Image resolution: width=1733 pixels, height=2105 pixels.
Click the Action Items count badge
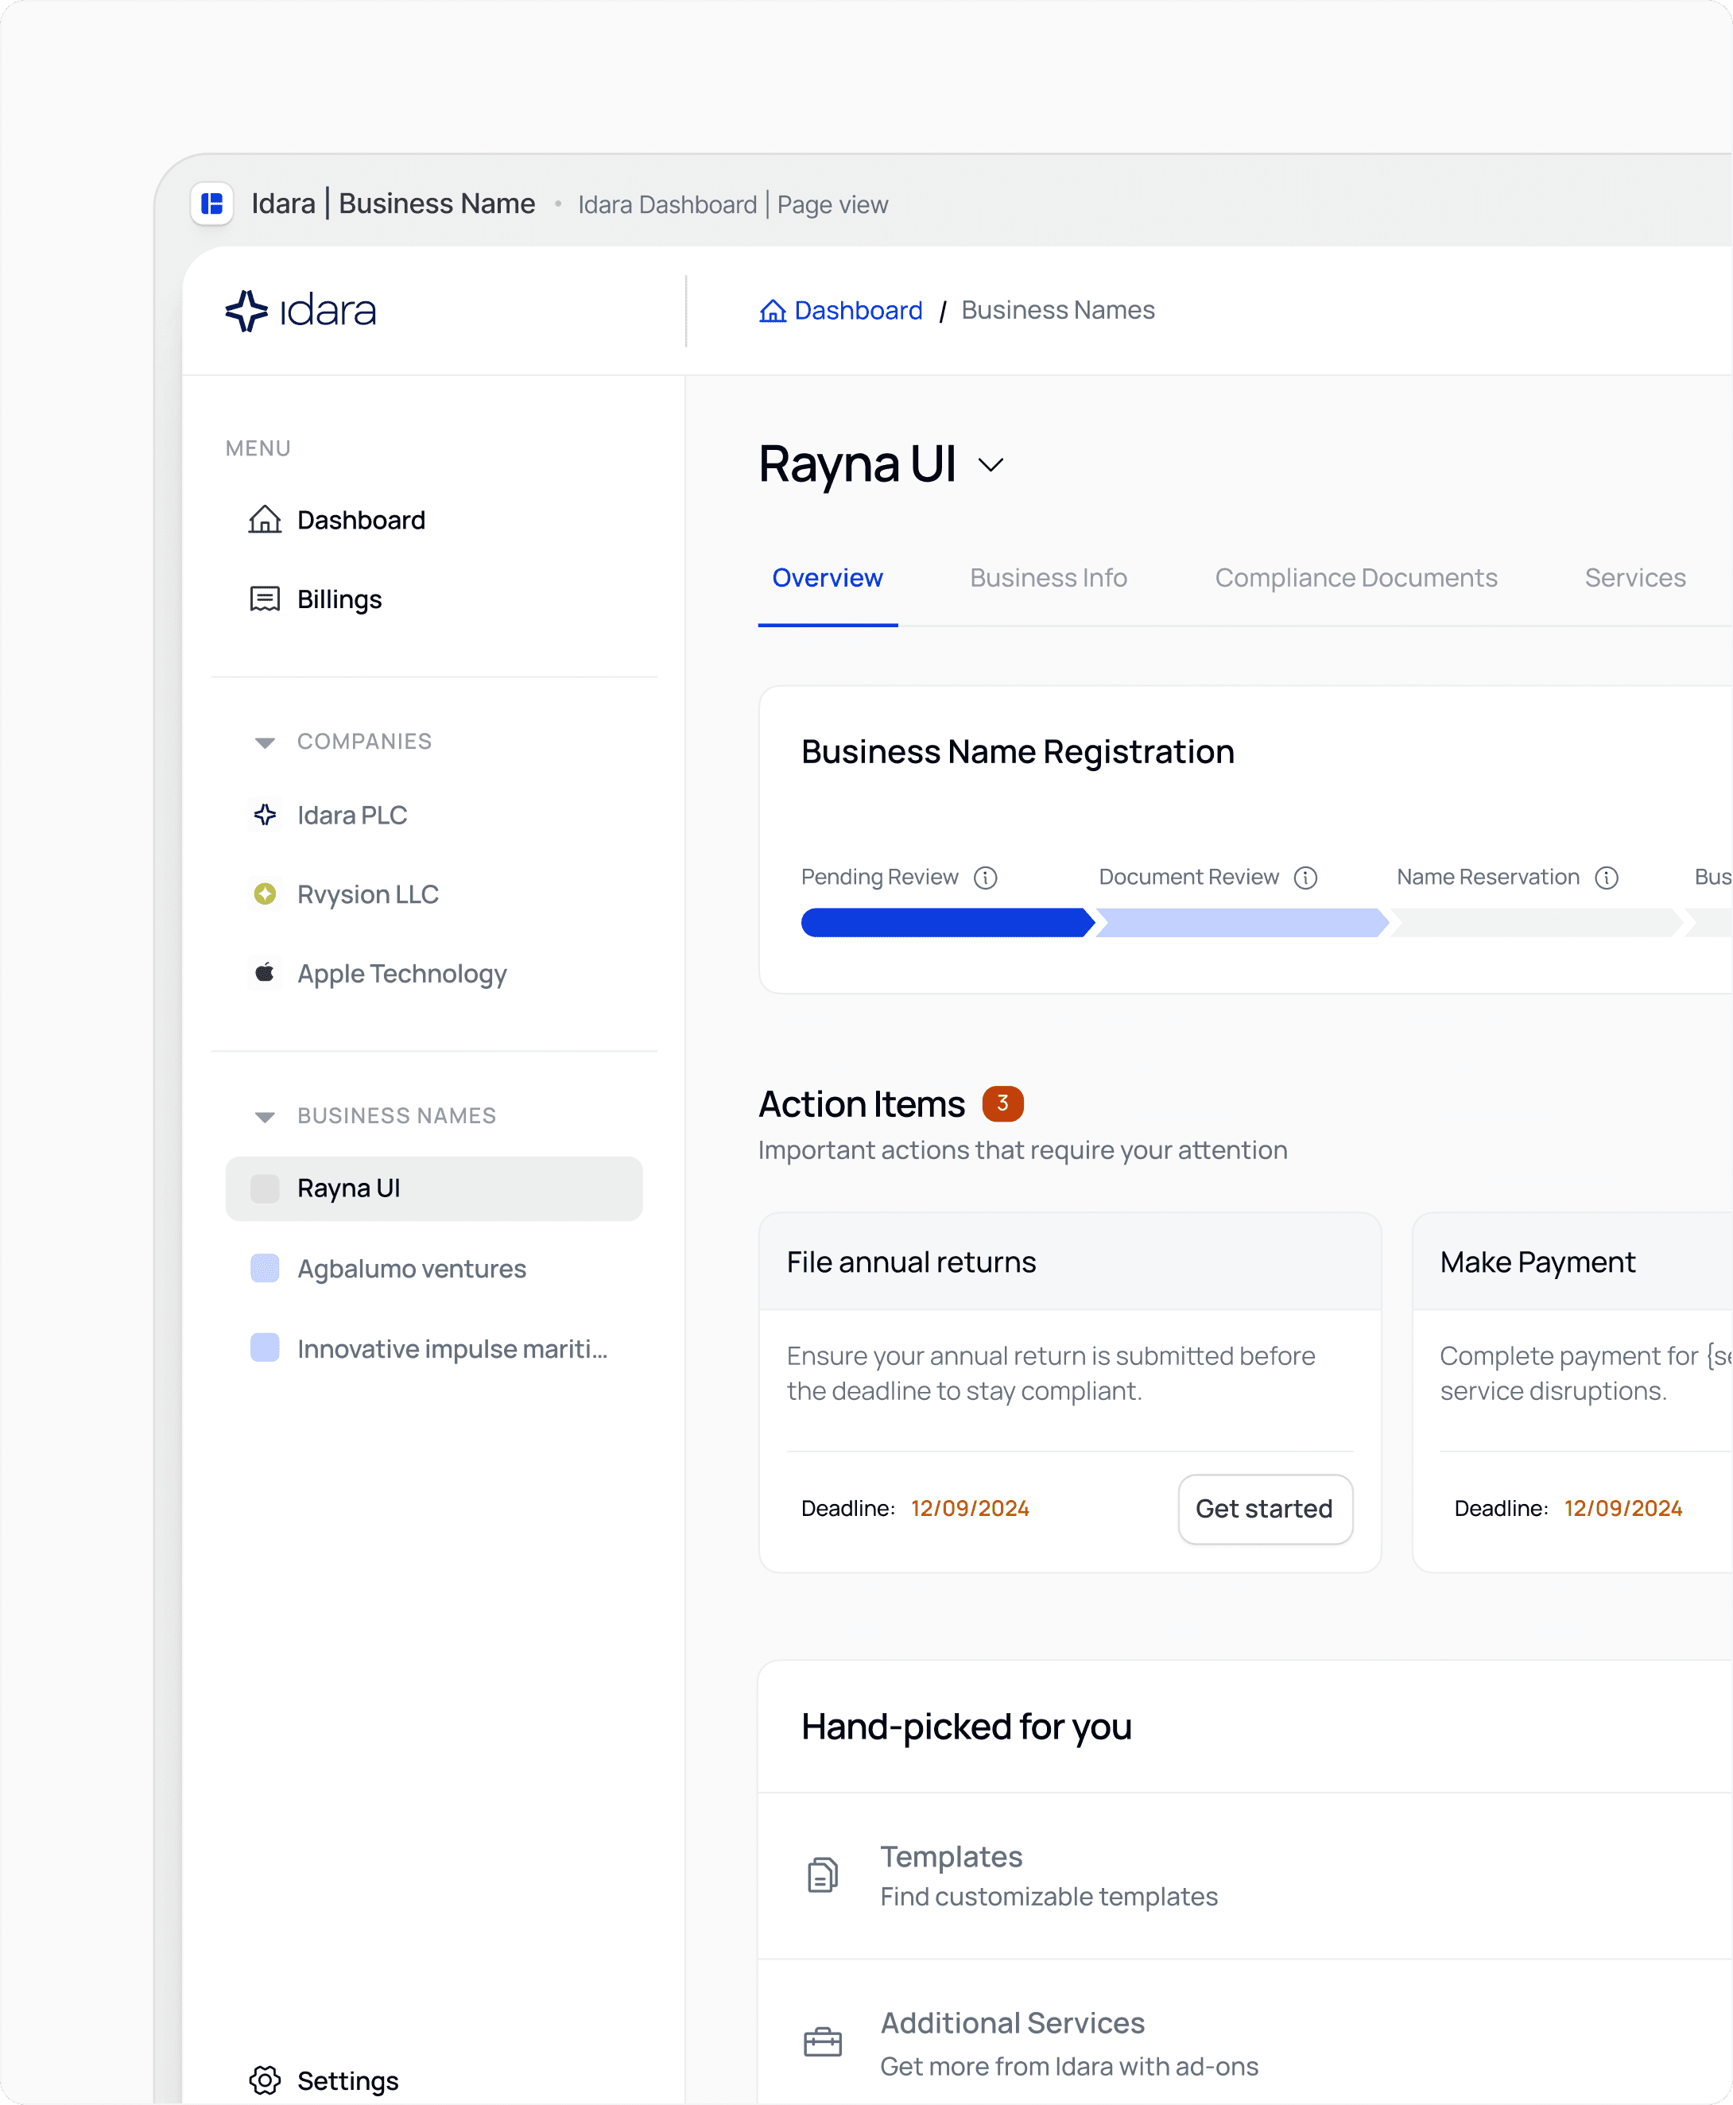coord(1002,1103)
